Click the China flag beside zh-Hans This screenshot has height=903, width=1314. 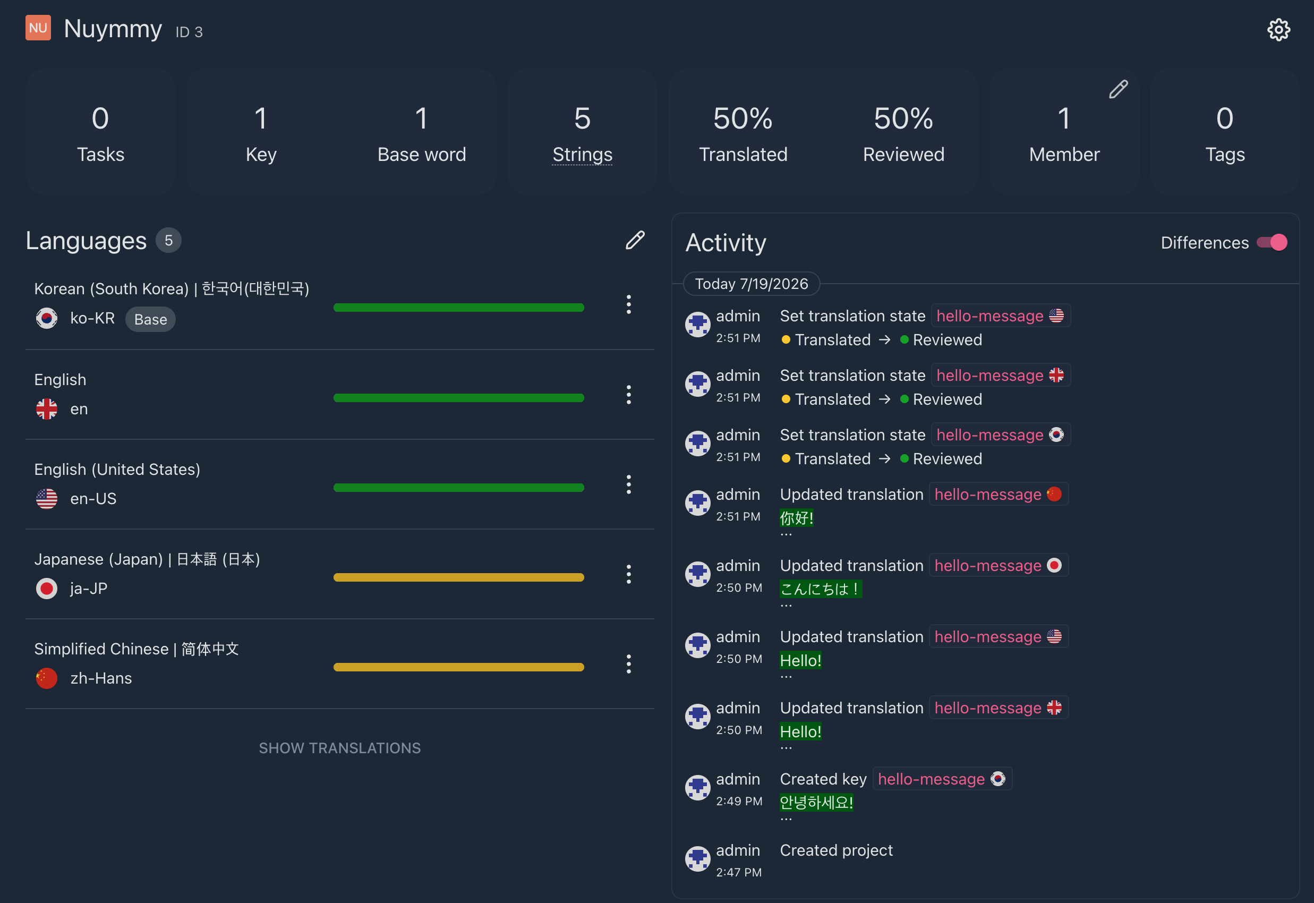[46, 678]
